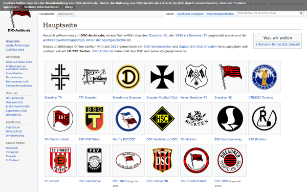This screenshot has width=307, height=192.
Task: Open the Quelltext anzeigen tab
Action: point(190,14)
